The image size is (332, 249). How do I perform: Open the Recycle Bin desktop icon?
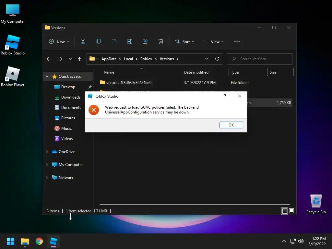316,204
